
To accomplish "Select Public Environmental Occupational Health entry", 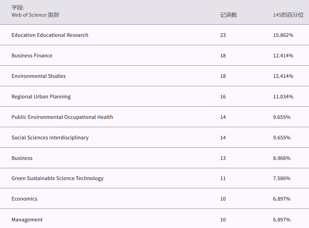I will point(62,117).
